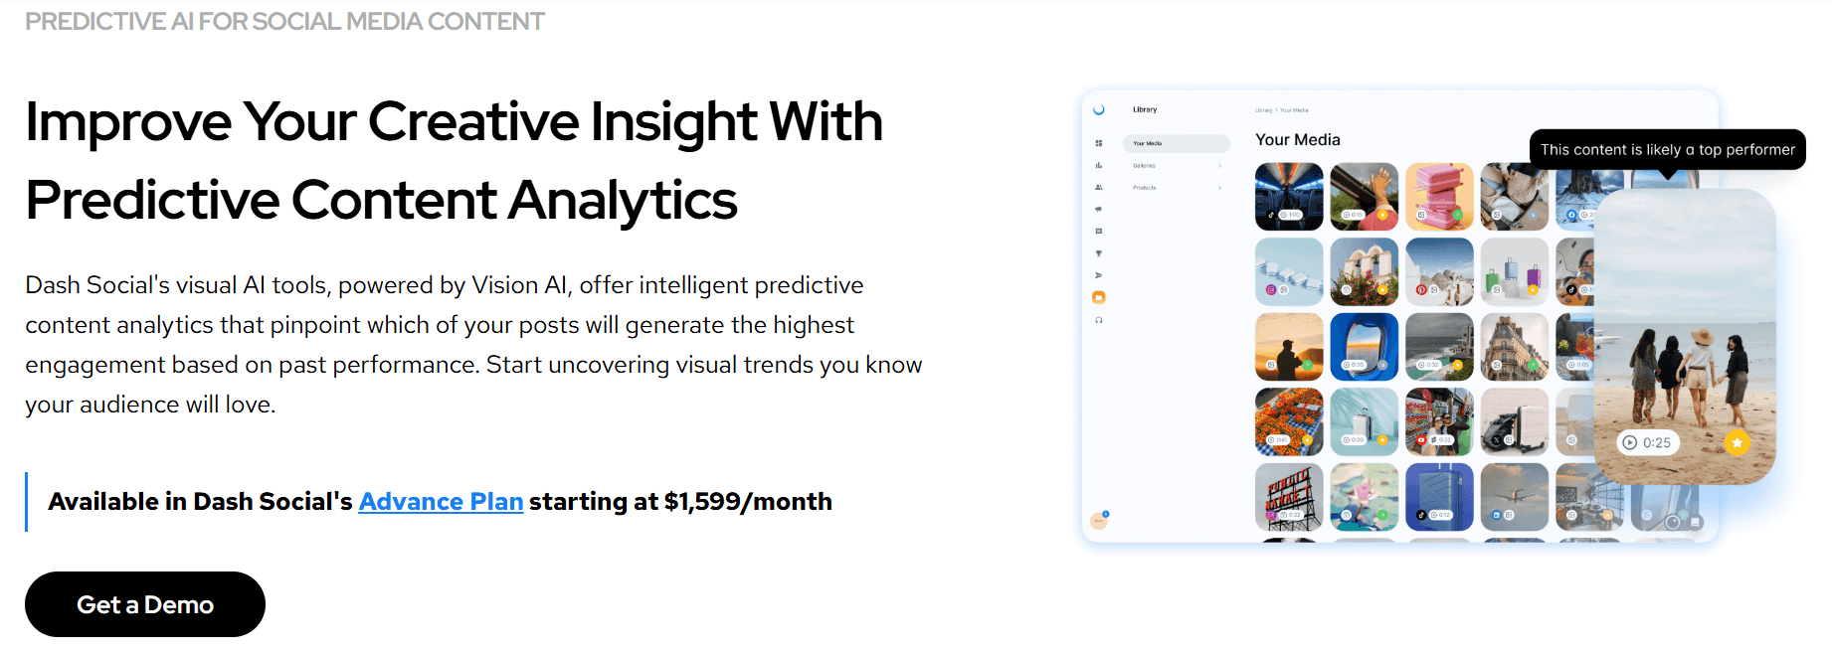Open the megaphone announcements icon in sidebar
The height and width of the screenshot is (653, 1832).
(1099, 208)
